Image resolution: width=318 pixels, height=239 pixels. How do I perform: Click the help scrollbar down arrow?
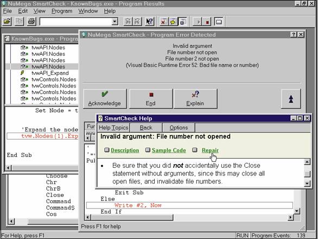pyautogui.click(x=307, y=184)
